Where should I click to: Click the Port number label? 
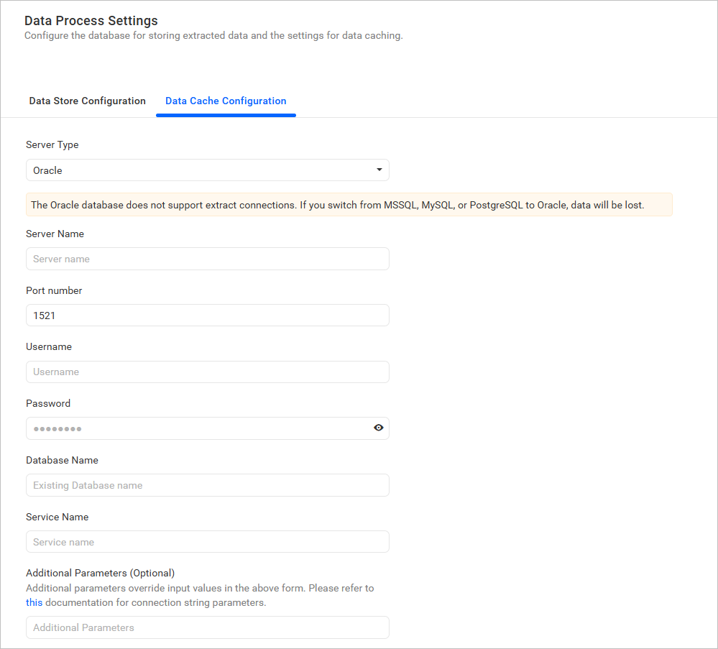click(53, 290)
